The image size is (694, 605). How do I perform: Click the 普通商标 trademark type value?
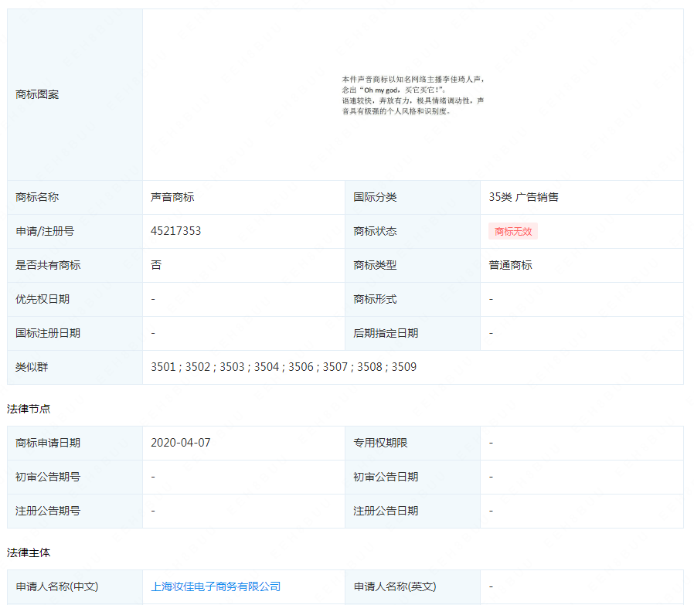[510, 265]
